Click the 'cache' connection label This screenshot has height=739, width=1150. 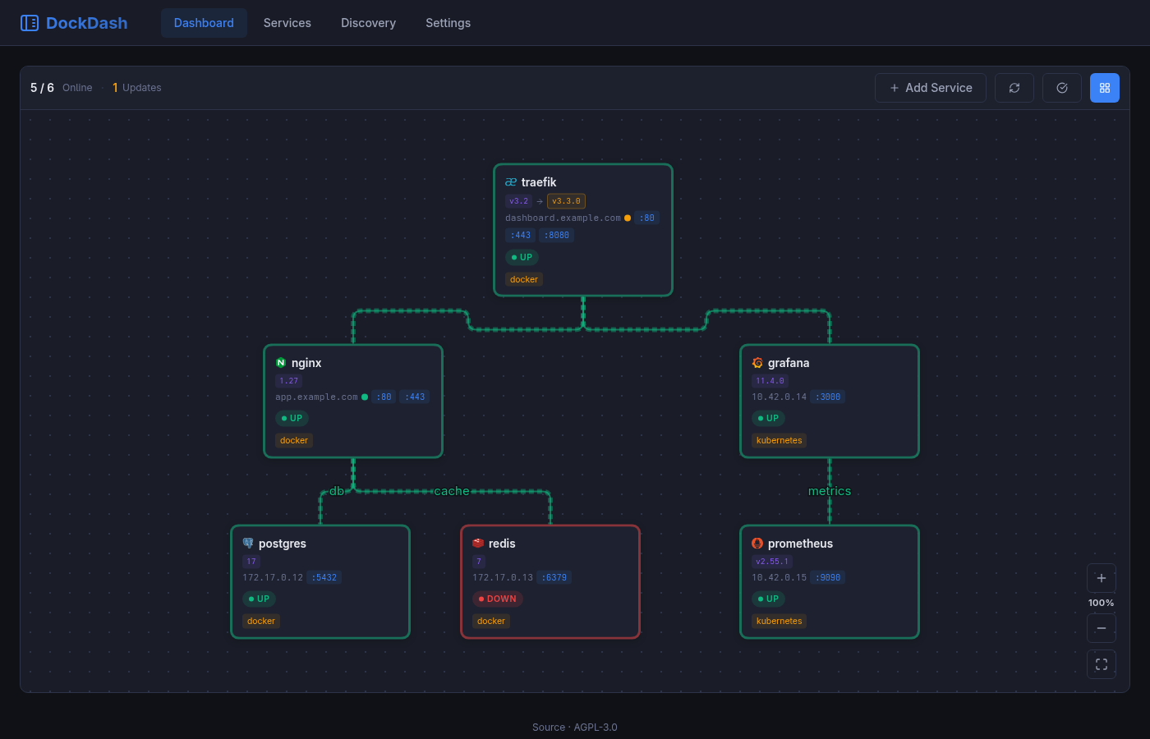(x=452, y=491)
